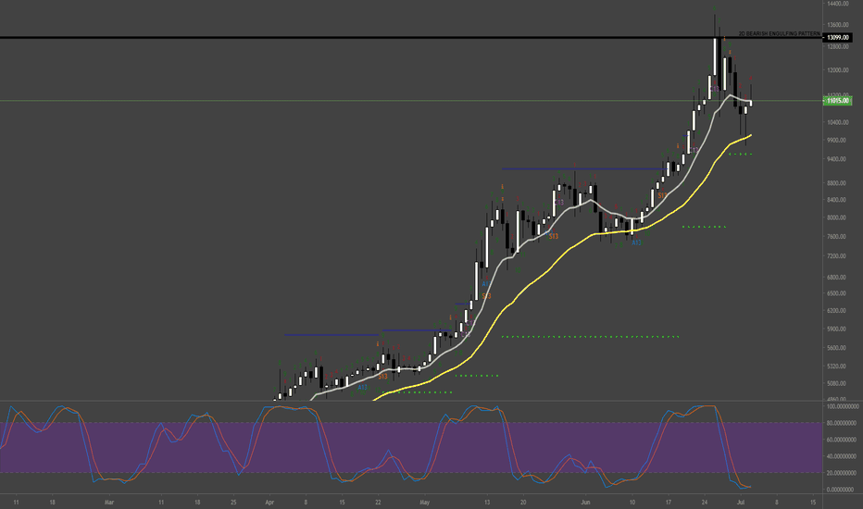Image resolution: width=863 pixels, height=509 pixels.
Task: Select the '2D BEARISH ENGULFING PATTERN' annotation text
Action: point(779,33)
